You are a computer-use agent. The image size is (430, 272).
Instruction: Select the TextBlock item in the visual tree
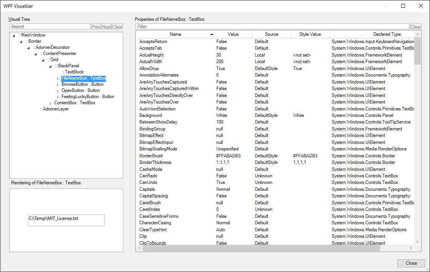73,72
